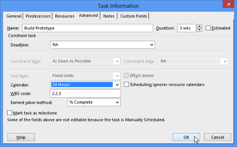This screenshot has width=237, height=147.
Task: Go to the Resources tab
Action: 65,16
